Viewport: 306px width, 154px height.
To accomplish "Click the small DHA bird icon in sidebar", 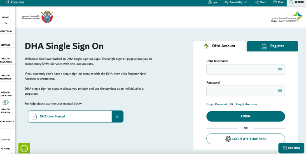I will 7,23.
